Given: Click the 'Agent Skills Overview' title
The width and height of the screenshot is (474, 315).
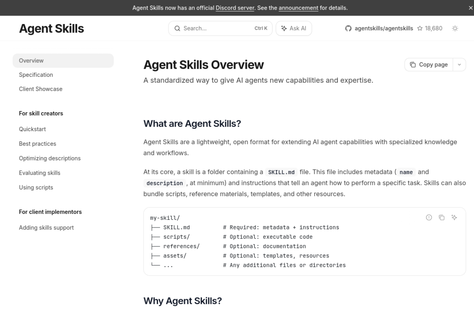Looking at the screenshot, I should point(204,65).
